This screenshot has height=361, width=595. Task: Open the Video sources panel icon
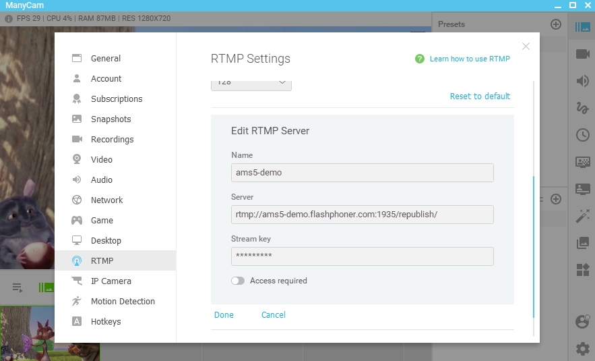(582, 55)
